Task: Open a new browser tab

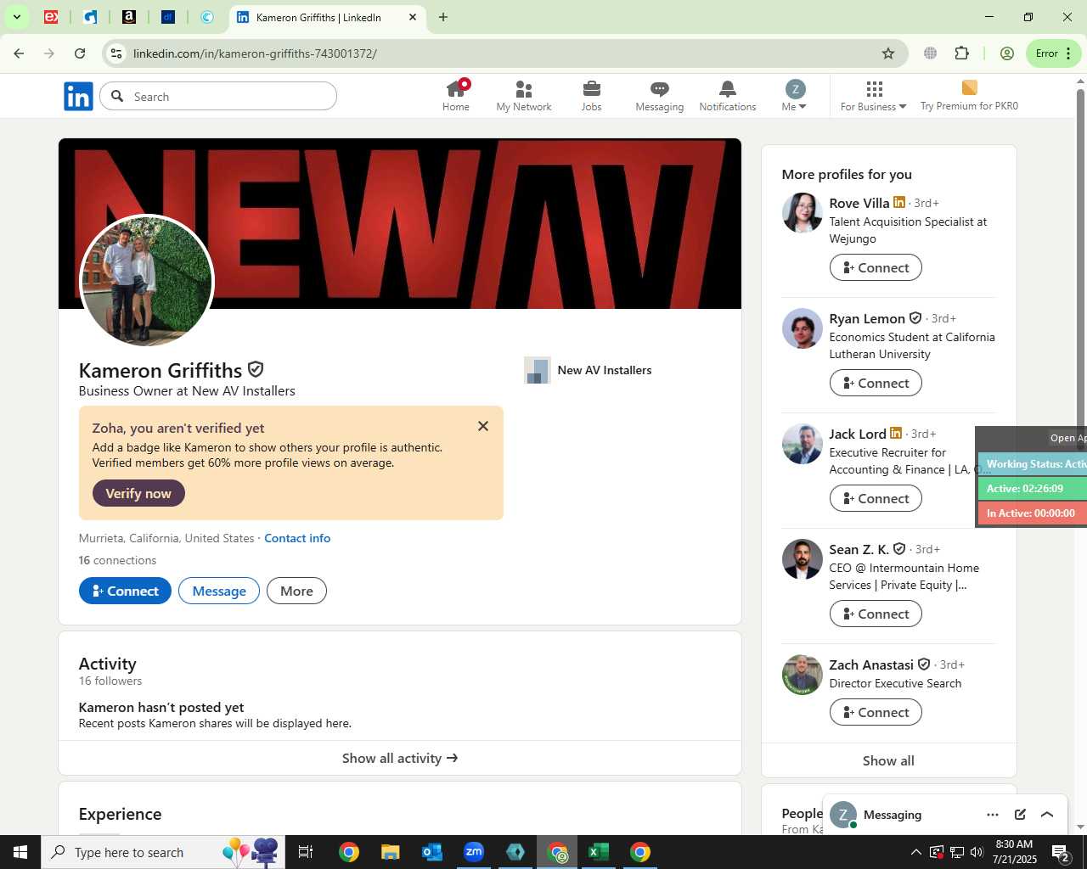Action: coord(443,17)
